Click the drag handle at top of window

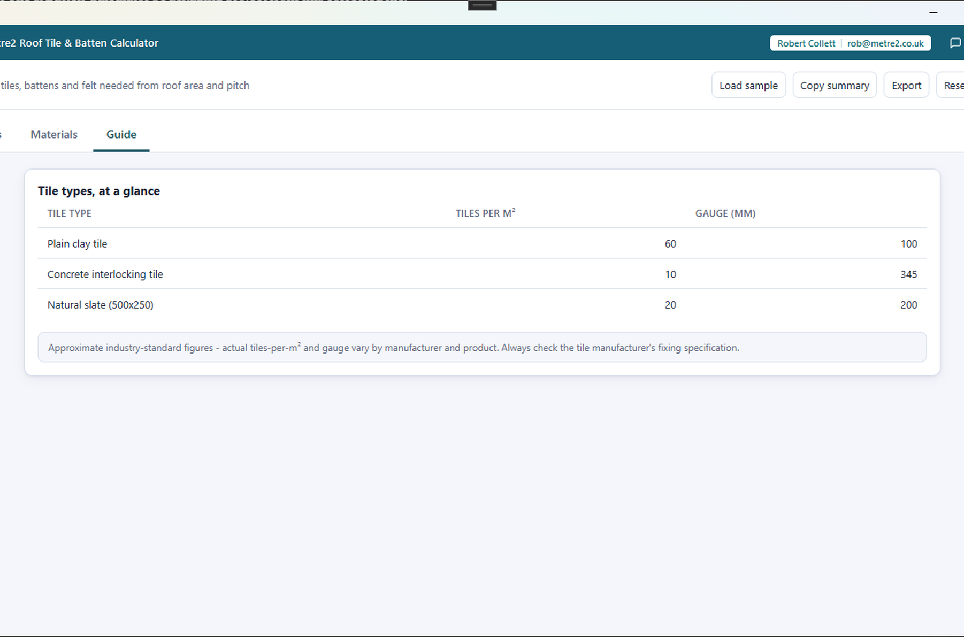[x=482, y=5]
